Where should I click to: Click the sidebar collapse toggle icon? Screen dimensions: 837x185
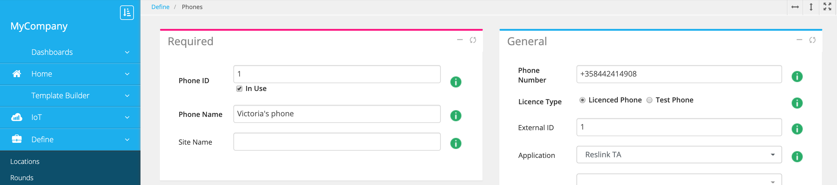click(x=127, y=13)
